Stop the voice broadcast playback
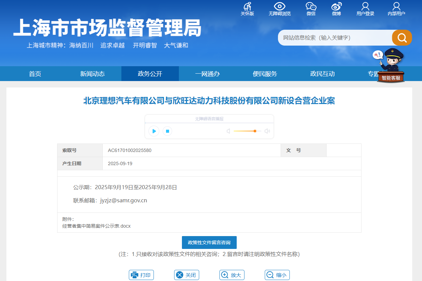The width and height of the screenshot is (422, 281). coord(167,131)
